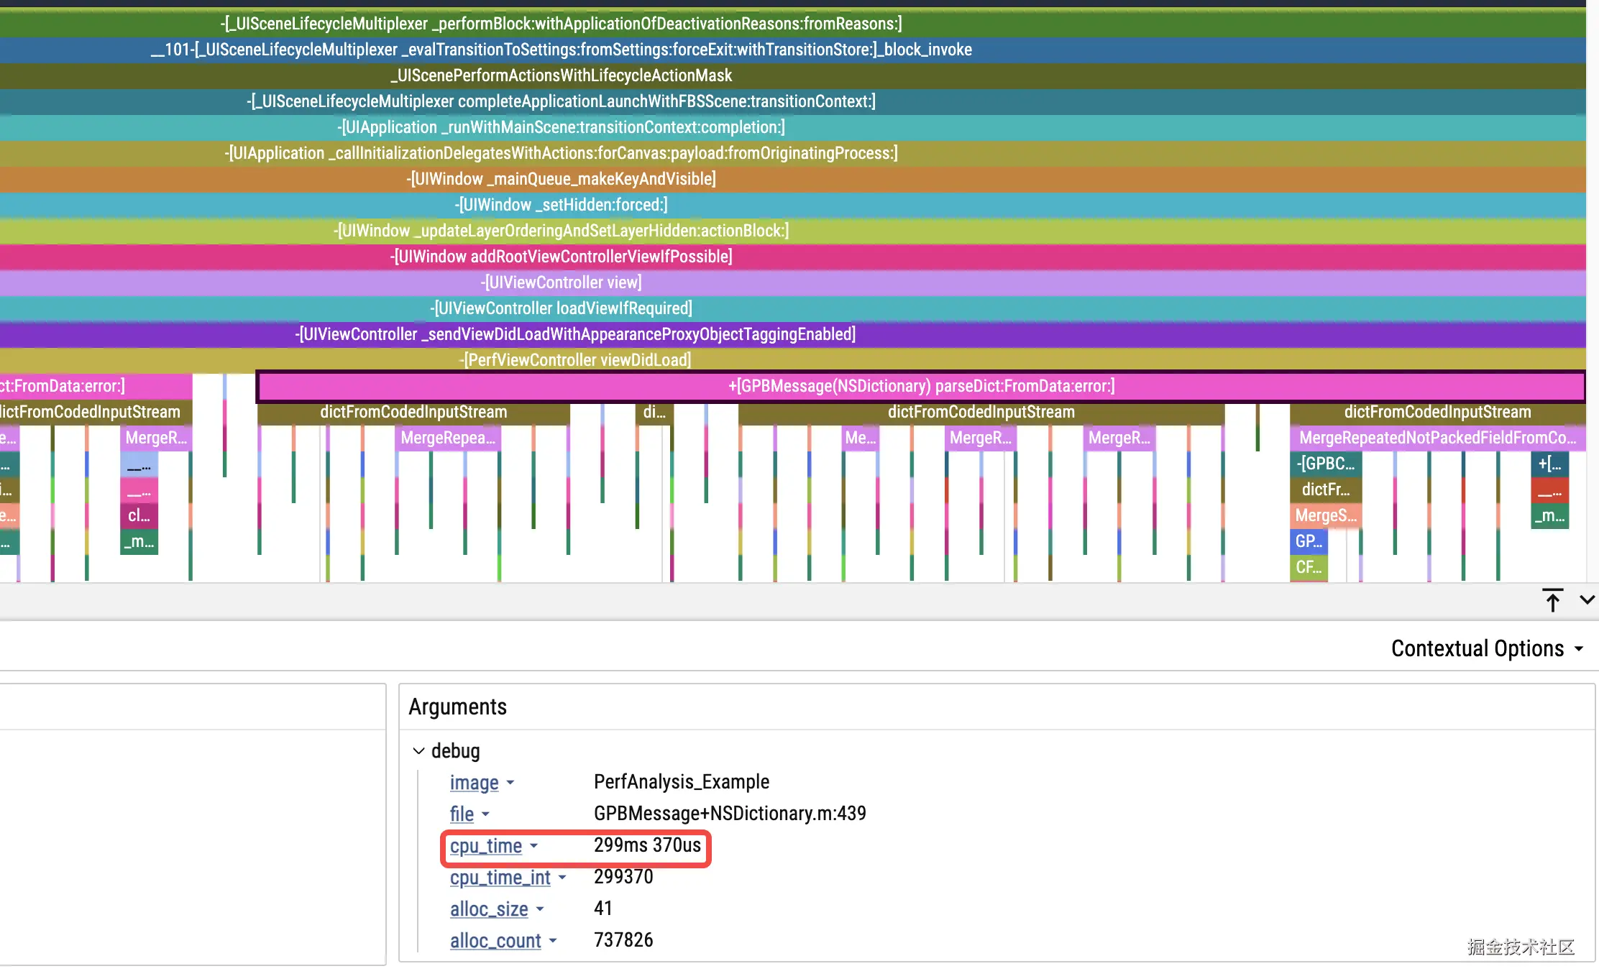1599x979 pixels.
Task: Click the UIWindow _setHidden:forced: slice
Action: coord(561,205)
